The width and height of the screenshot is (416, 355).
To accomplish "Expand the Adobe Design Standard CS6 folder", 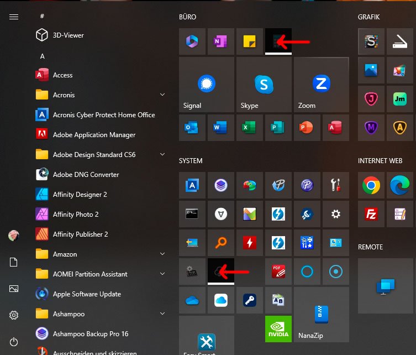I will click(x=162, y=155).
